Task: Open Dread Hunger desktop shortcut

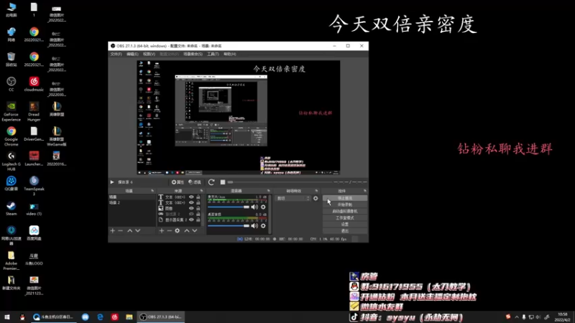Action: click(34, 111)
